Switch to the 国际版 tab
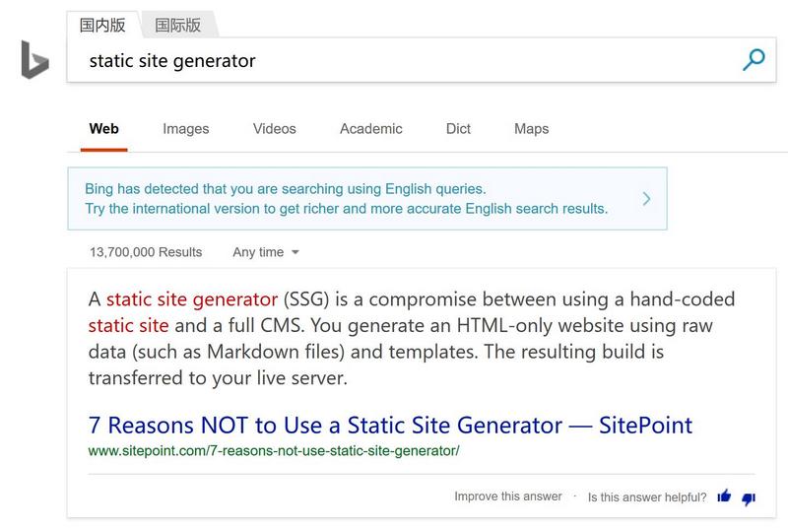Viewport: 788px width, 529px height. point(178,25)
